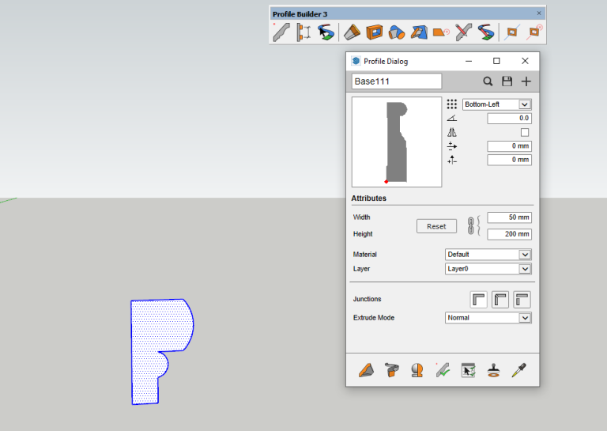Open the Bottom-Left placement dropdown
This screenshot has height=431, width=607.
(x=496, y=104)
